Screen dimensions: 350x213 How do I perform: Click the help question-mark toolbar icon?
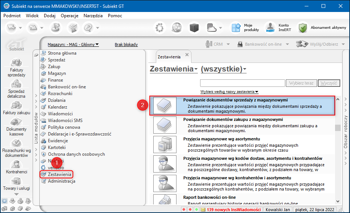(x=88, y=28)
